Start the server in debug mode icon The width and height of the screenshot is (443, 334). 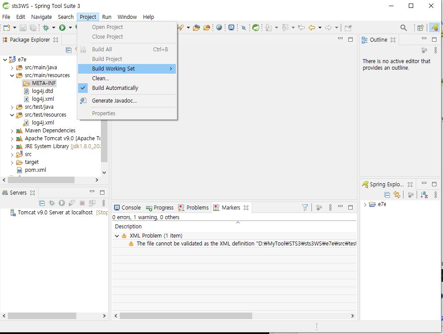tap(52, 203)
